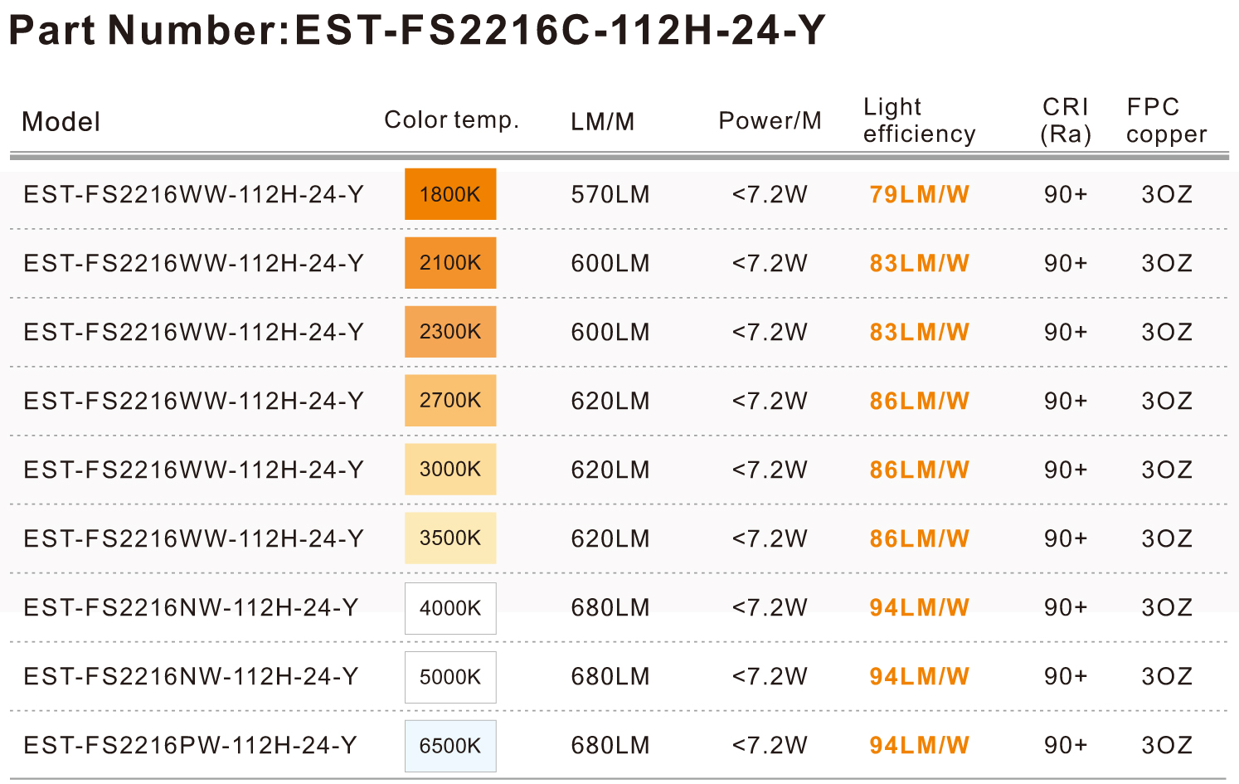Click the 570LM lumen value
This screenshot has height=784, width=1239.
click(x=610, y=194)
